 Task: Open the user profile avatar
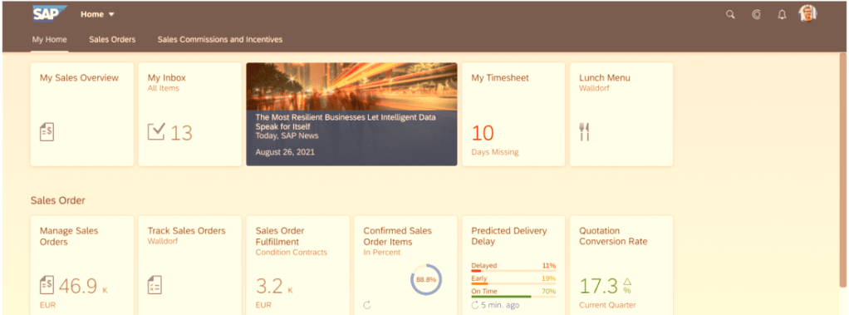pyautogui.click(x=807, y=14)
